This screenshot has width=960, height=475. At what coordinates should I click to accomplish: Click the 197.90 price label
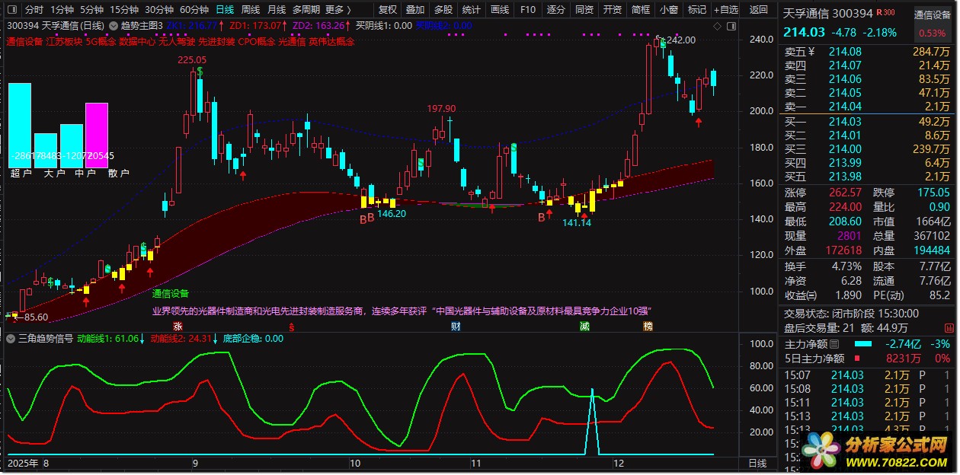(x=441, y=109)
